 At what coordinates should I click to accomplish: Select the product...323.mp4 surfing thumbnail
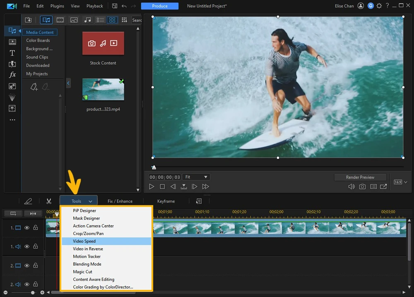(103, 89)
